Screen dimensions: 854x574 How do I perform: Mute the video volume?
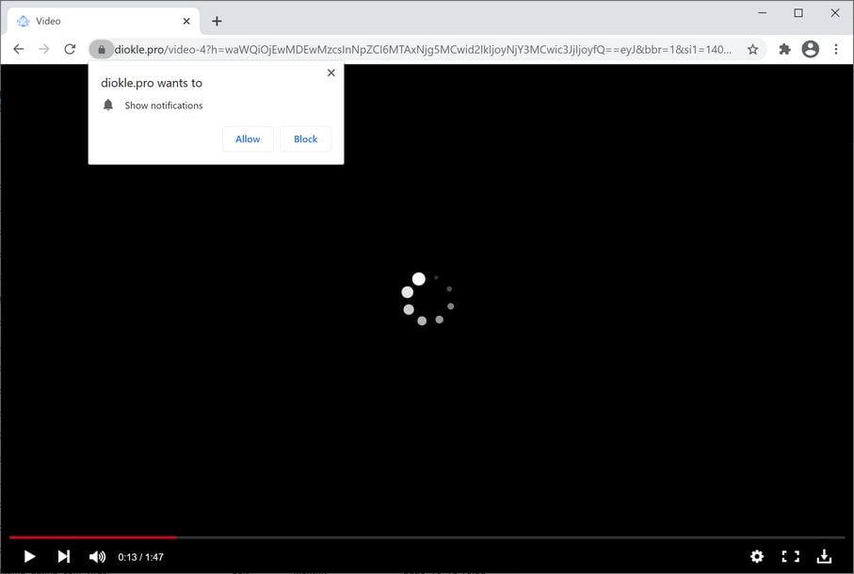[x=97, y=556]
